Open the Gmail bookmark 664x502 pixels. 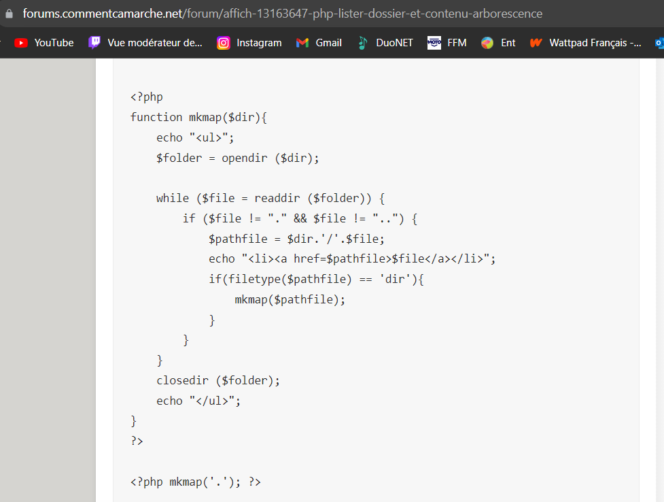[319, 43]
